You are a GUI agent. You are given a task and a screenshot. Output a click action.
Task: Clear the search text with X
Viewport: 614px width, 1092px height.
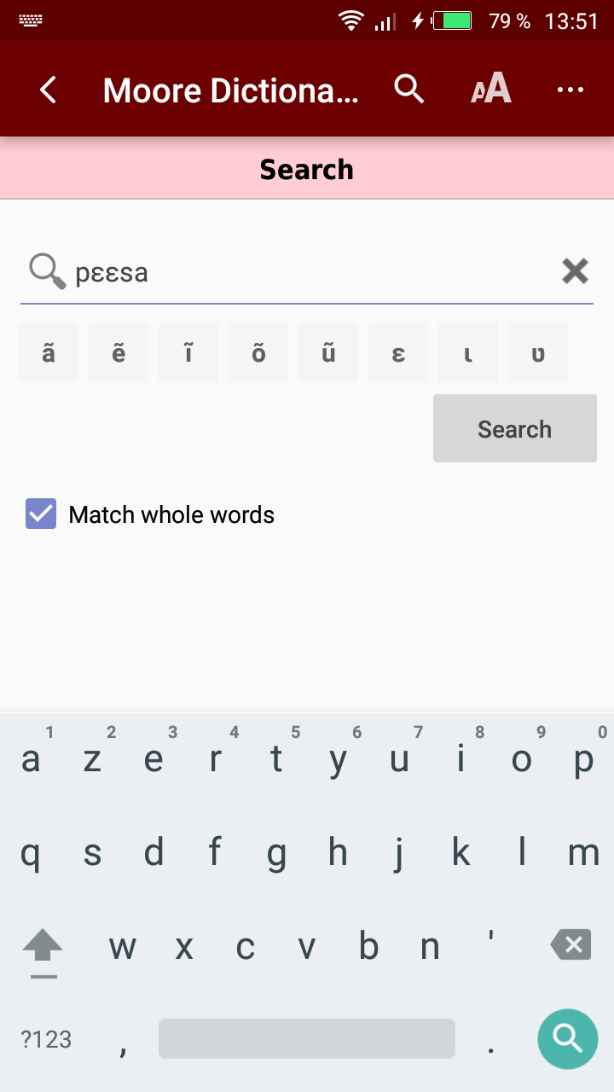click(x=576, y=272)
